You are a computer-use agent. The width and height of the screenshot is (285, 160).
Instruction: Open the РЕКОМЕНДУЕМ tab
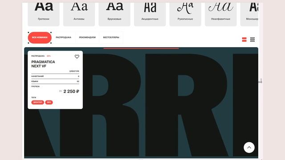[87, 37]
